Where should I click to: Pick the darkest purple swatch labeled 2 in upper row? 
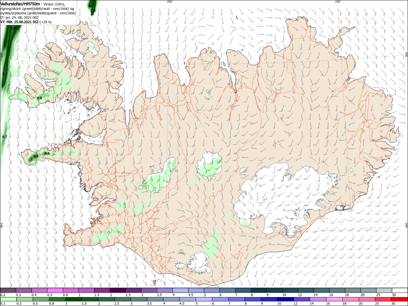tap(118, 290)
